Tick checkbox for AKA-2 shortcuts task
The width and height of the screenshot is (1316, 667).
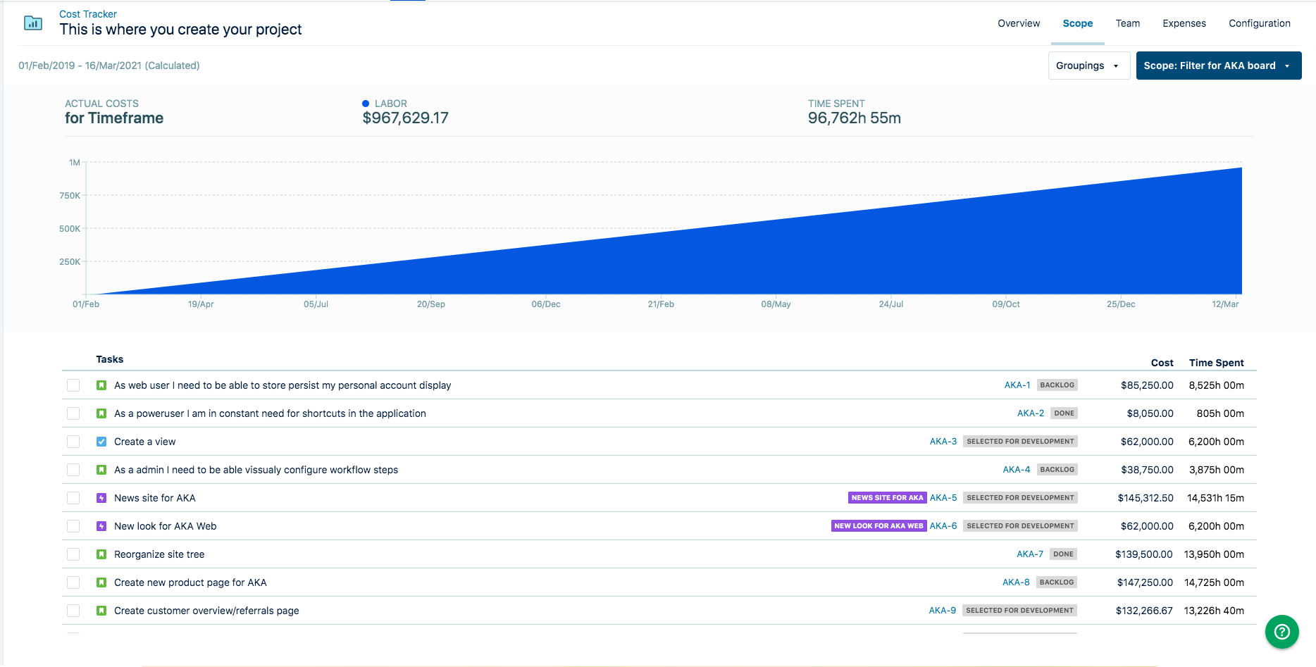pyautogui.click(x=73, y=413)
